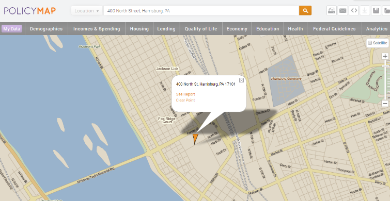Open the Quality of Life menu
This screenshot has width=390, height=201.
click(201, 29)
